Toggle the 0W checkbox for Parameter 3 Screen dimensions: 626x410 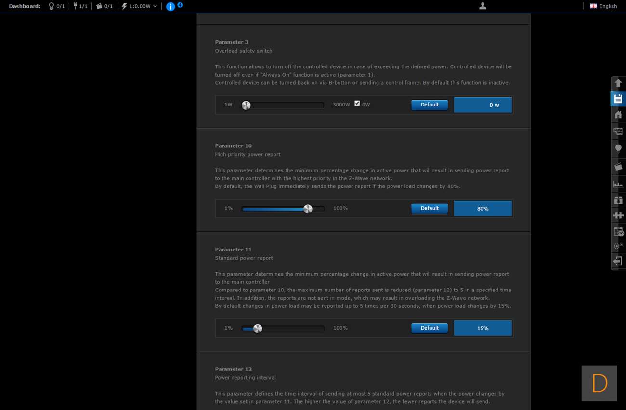[357, 103]
